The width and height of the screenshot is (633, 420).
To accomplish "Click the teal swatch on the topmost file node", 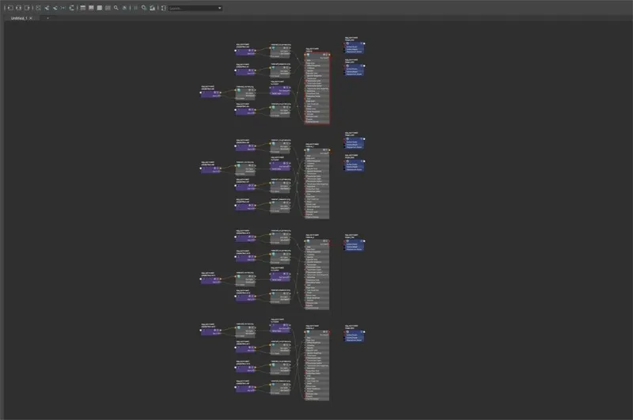I will click(x=273, y=48).
